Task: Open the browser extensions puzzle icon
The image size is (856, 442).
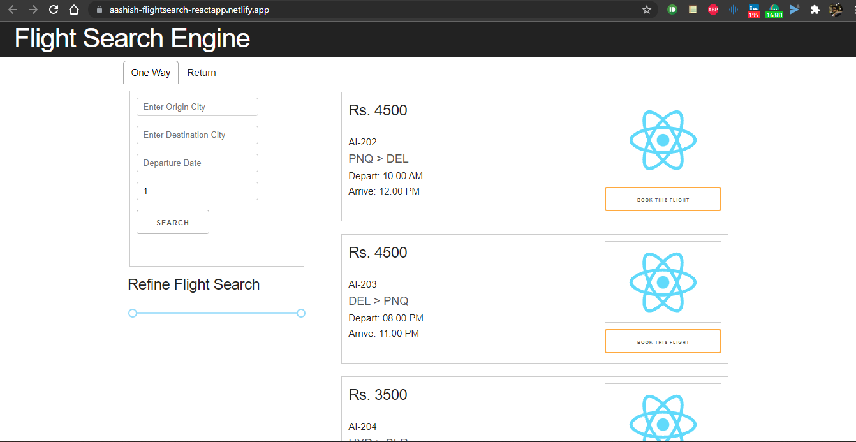Action: click(x=815, y=10)
